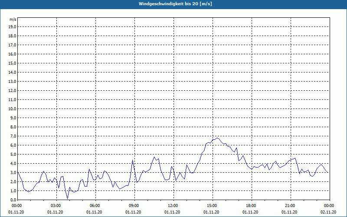This screenshot has height=217, width=347.
Task: Click the 14,0 y-axis label
Action: point(13,72)
